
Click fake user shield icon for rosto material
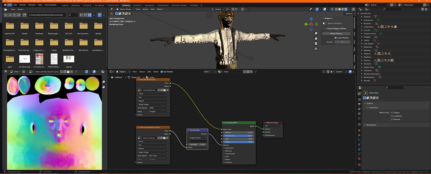245,72
